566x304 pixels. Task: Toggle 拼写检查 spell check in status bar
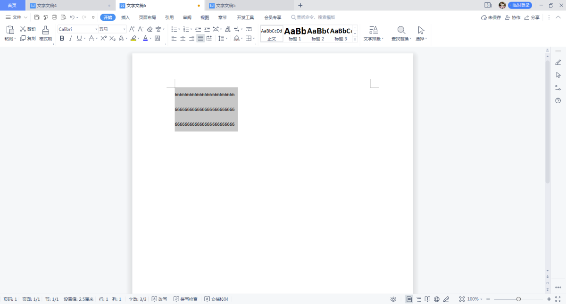(x=185, y=299)
